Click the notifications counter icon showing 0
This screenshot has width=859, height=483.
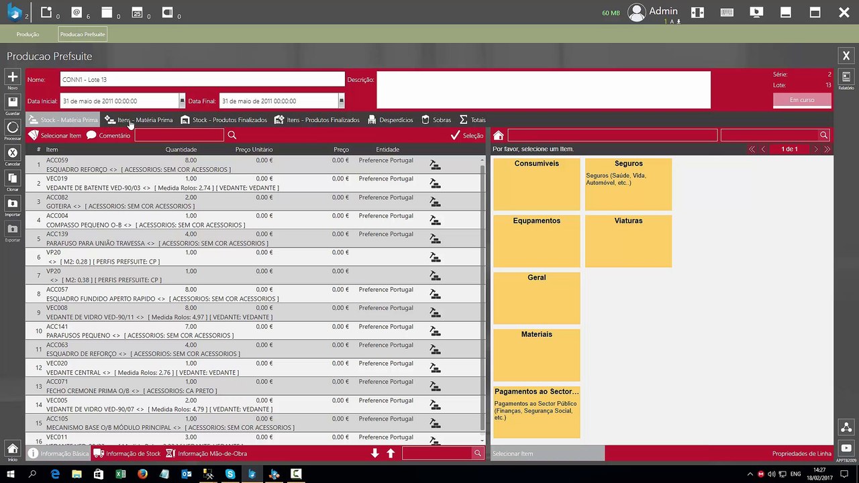click(46, 12)
